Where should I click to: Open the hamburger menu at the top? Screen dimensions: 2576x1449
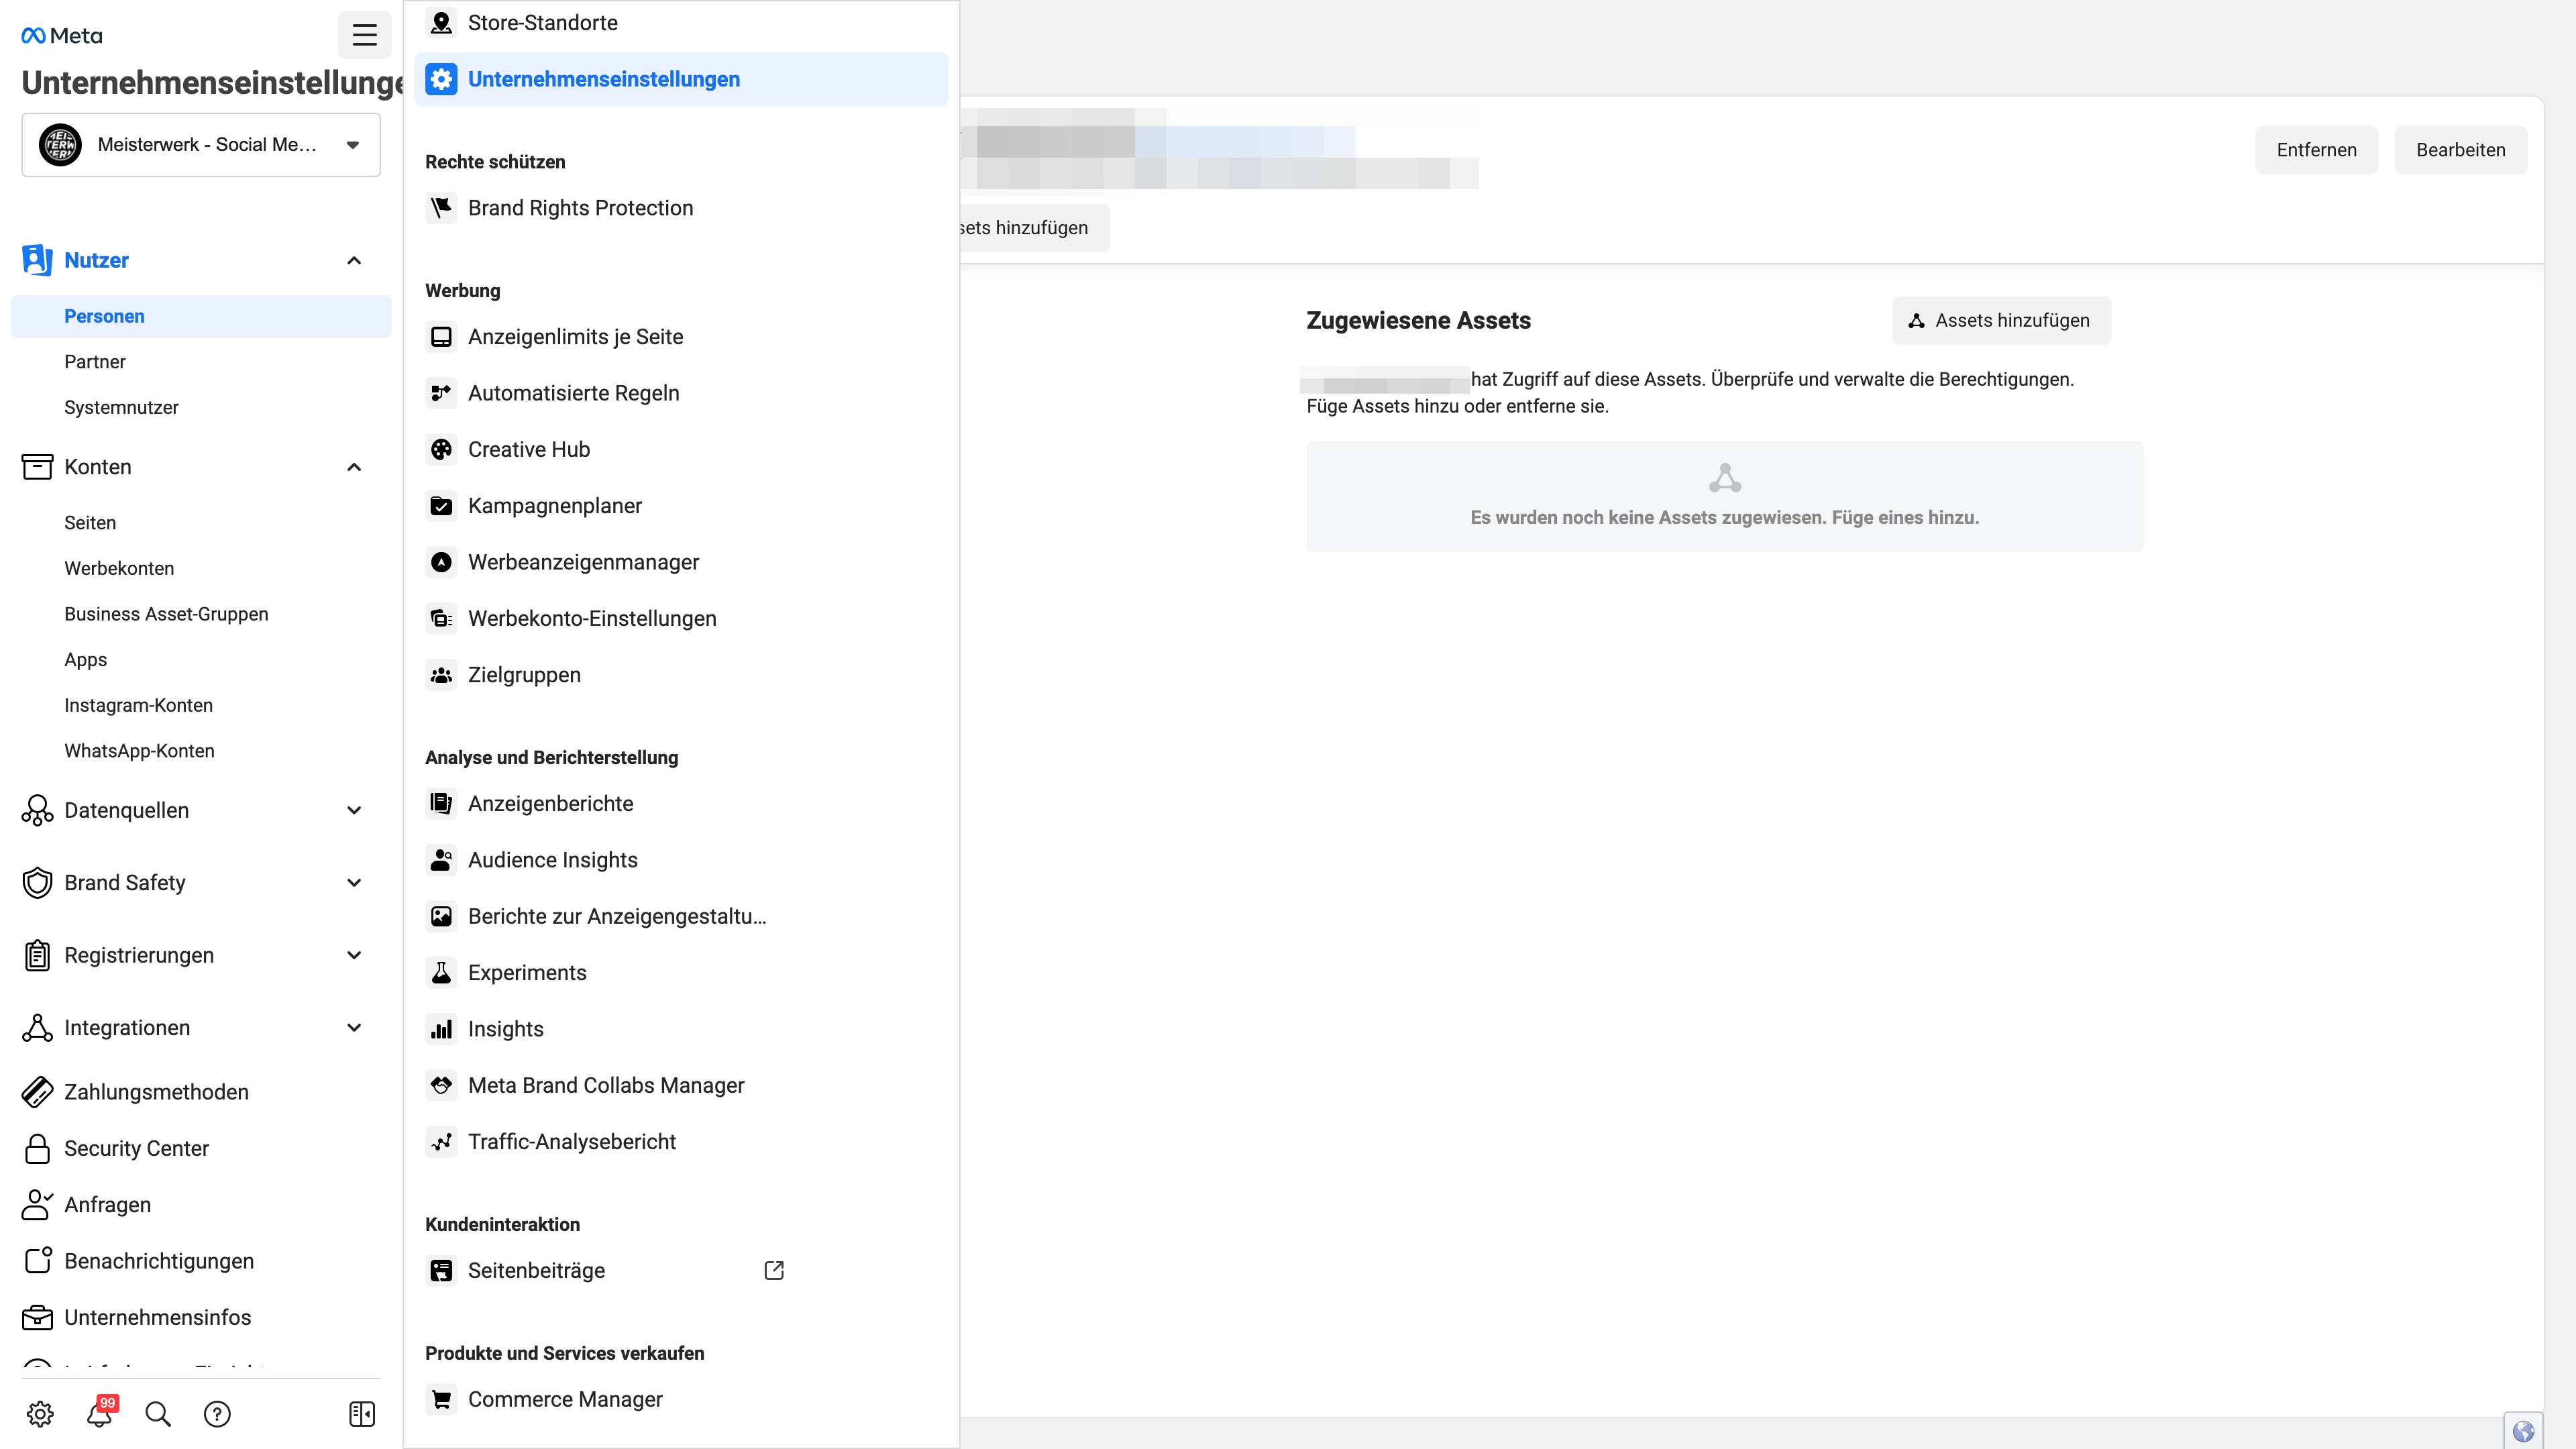point(364,35)
